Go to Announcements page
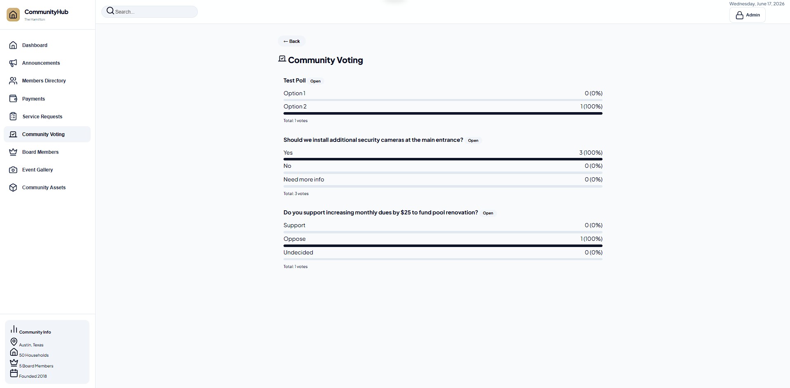The height and width of the screenshot is (388, 790). click(47, 63)
